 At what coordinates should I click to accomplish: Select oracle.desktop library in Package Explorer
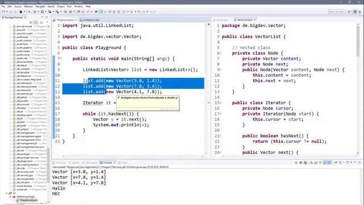click(x=24, y=186)
